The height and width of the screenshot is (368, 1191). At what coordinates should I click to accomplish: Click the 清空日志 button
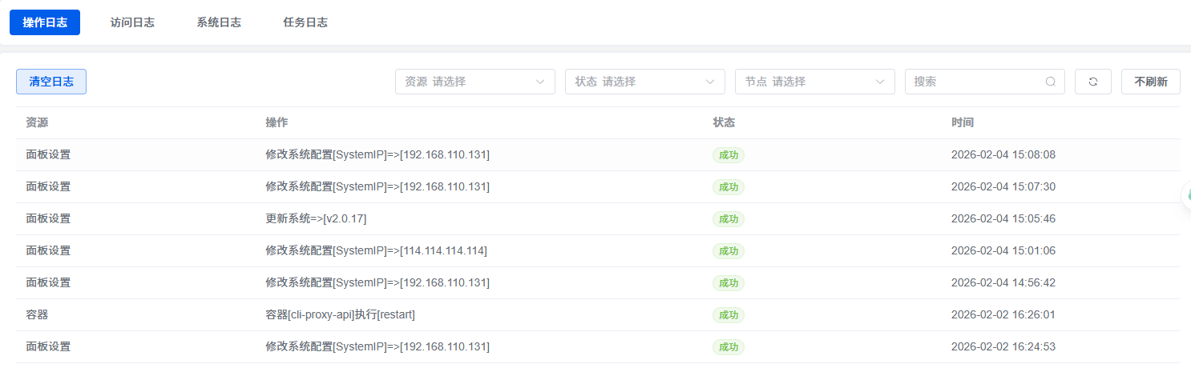[51, 82]
